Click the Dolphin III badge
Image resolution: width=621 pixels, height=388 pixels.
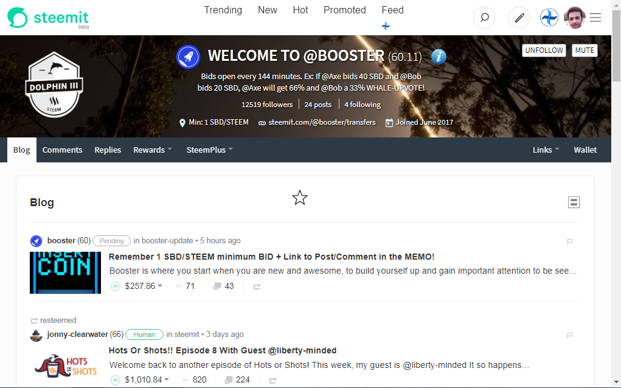54,85
